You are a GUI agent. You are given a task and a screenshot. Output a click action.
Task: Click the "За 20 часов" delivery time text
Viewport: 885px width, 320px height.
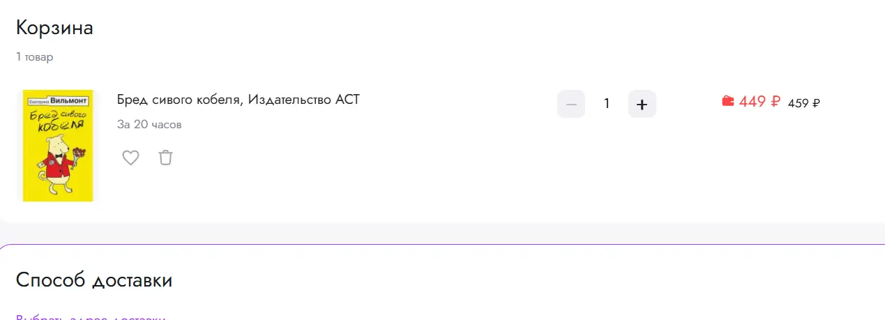tap(149, 125)
